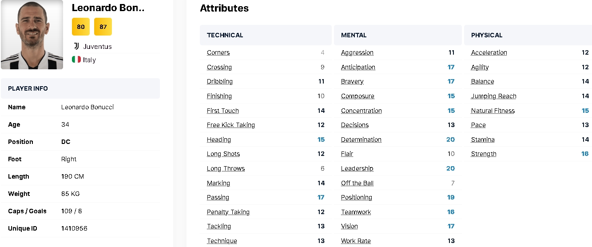This screenshot has height=247, width=592.
Task: Click the DC position value
Action: 66,142
